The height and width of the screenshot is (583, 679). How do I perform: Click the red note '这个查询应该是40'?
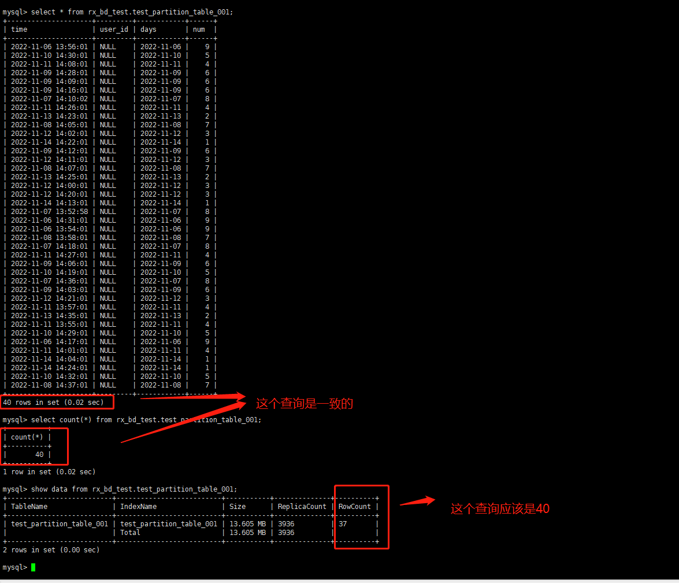coord(500,509)
